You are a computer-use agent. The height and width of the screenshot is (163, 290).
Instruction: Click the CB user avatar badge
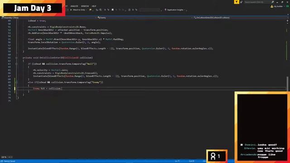[x=287, y=6]
